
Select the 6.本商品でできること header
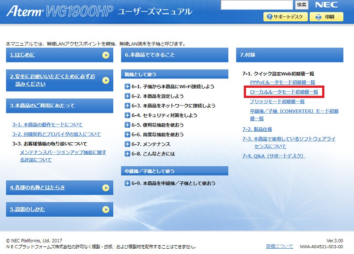[x=174, y=55]
